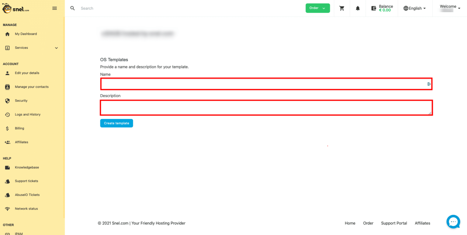The width and height of the screenshot is (467, 235).
Task: Open Logs and History menu item
Action: point(28,114)
